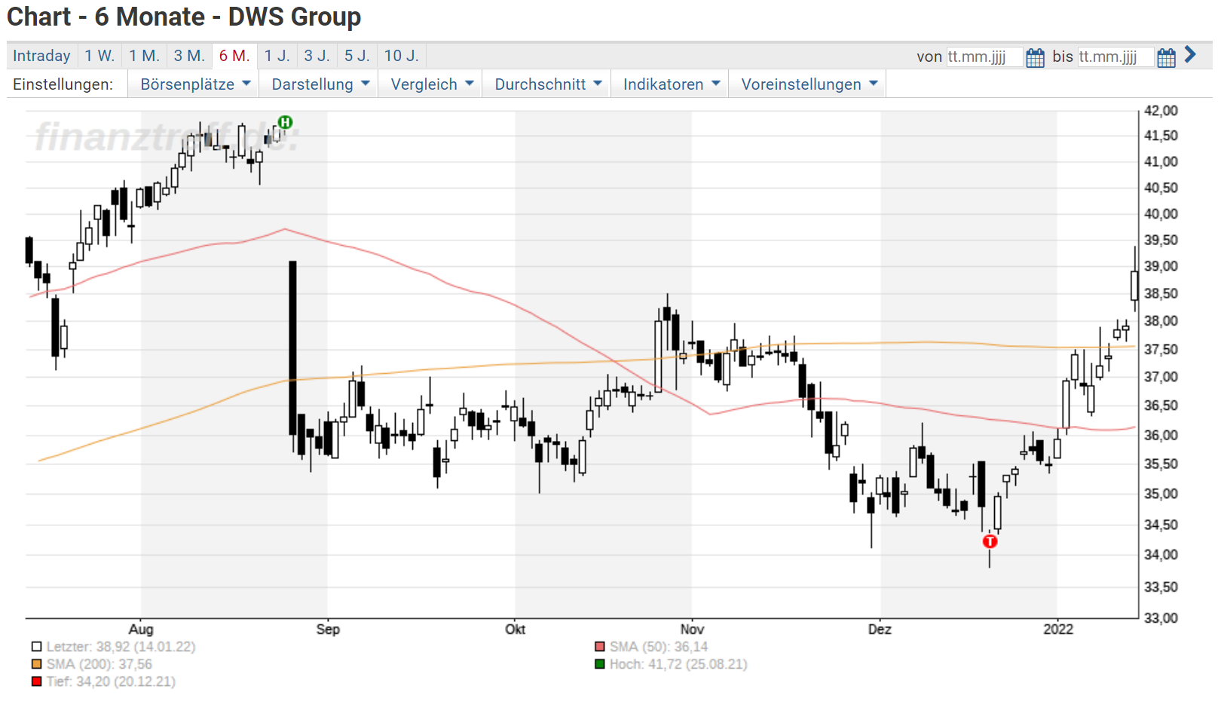Click the green H high marker on chart
Screen dimensions: 1221x701
coord(285,122)
